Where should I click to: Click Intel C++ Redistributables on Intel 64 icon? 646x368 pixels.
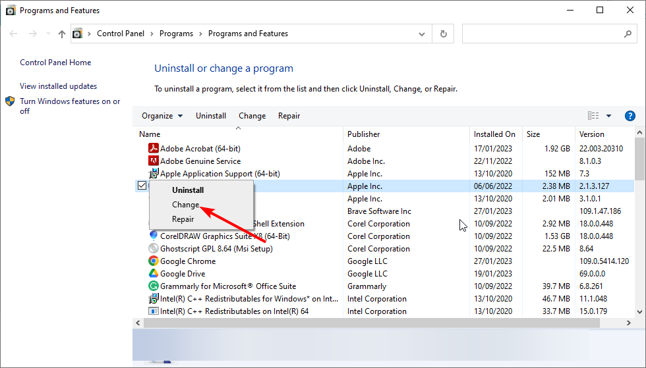pyautogui.click(x=153, y=311)
